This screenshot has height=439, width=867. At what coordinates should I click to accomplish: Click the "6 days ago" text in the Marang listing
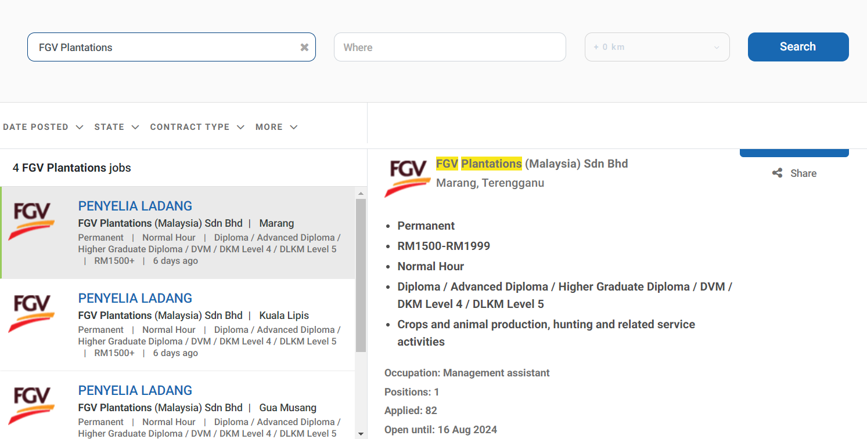175,261
